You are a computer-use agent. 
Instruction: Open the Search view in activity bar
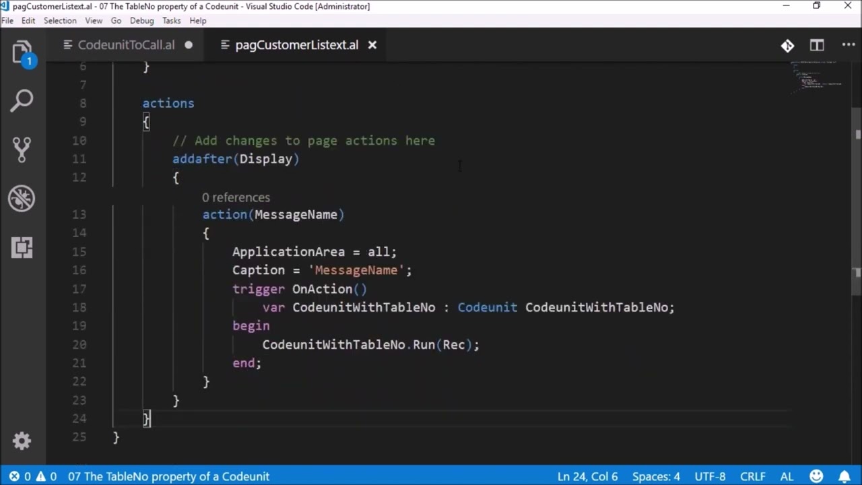click(22, 101)
